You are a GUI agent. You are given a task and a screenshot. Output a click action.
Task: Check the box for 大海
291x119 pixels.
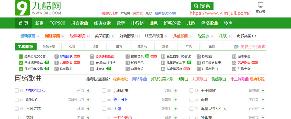pos(104,109)
